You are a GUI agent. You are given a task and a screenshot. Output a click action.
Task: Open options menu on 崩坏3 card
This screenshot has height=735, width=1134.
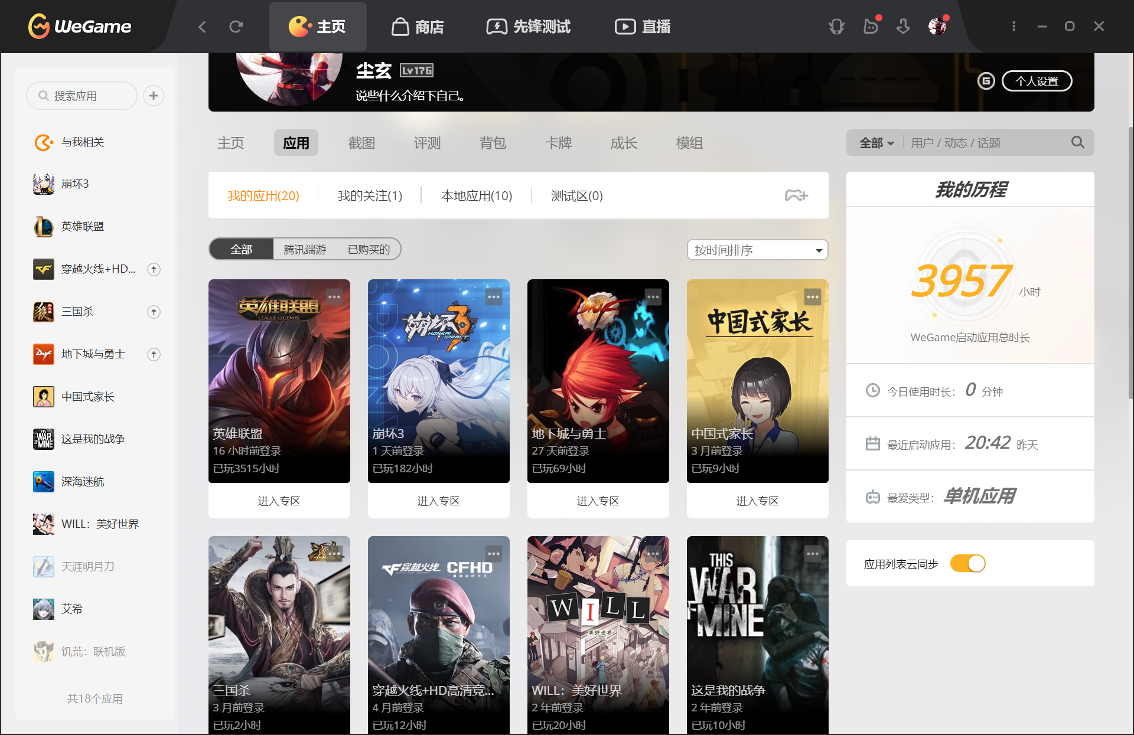(x=494, y=296)
